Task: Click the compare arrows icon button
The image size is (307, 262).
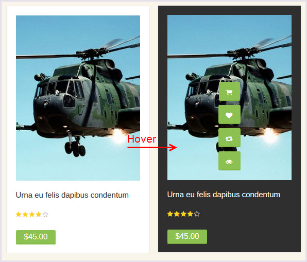Action: pyautogui.click(x=229, y=138)
